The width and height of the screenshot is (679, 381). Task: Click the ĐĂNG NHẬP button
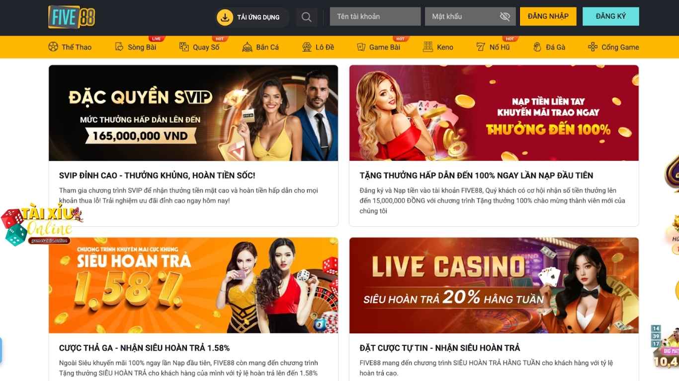(548, 16)
